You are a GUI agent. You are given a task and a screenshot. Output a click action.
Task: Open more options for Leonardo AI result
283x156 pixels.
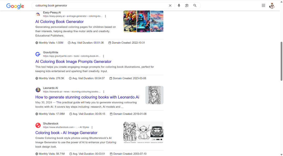(104, 92)
